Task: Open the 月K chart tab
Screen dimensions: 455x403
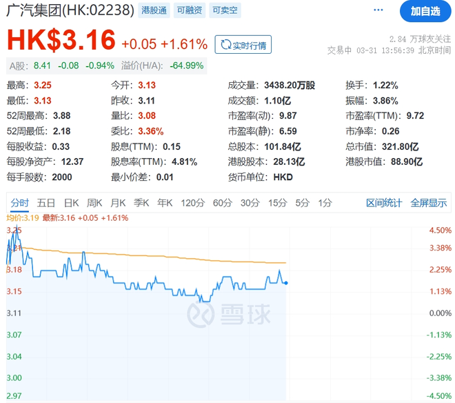Action: tap(118, 203)
